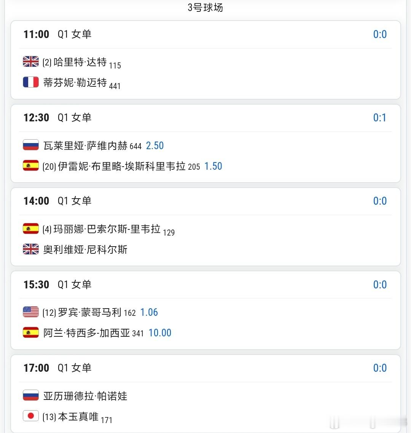
Task: Click Spanish flag next to 玛丽娜·巴索尔斯-里韦拉
Action: point(31,229)
